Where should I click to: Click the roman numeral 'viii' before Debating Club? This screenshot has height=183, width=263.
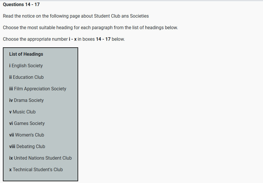click(x=12, y=146)
